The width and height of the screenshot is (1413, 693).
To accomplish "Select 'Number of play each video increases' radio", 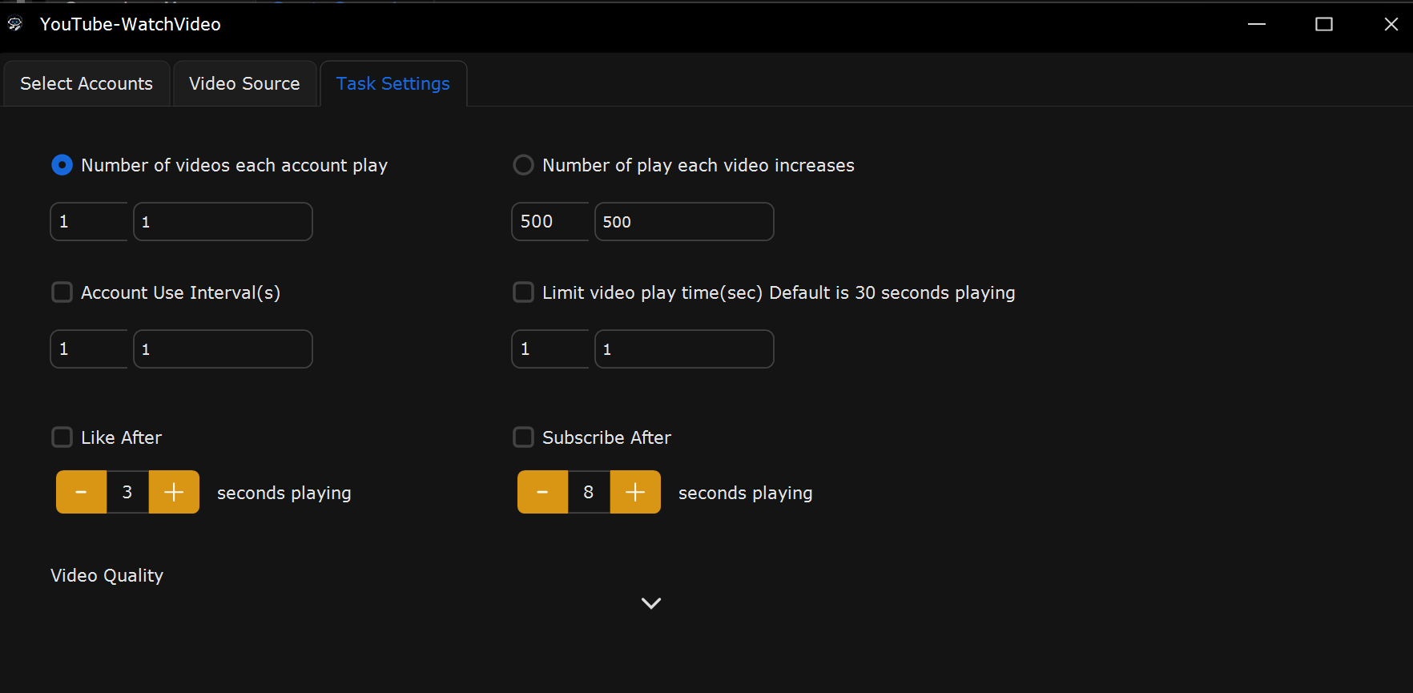I will pos(523,165).
